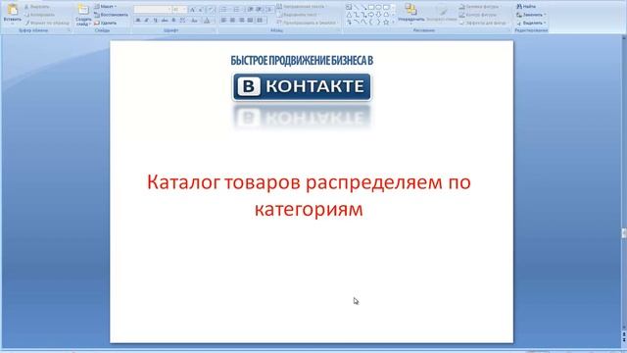Align text to the left
Screen dimensions: 627x353
(223, 20)
